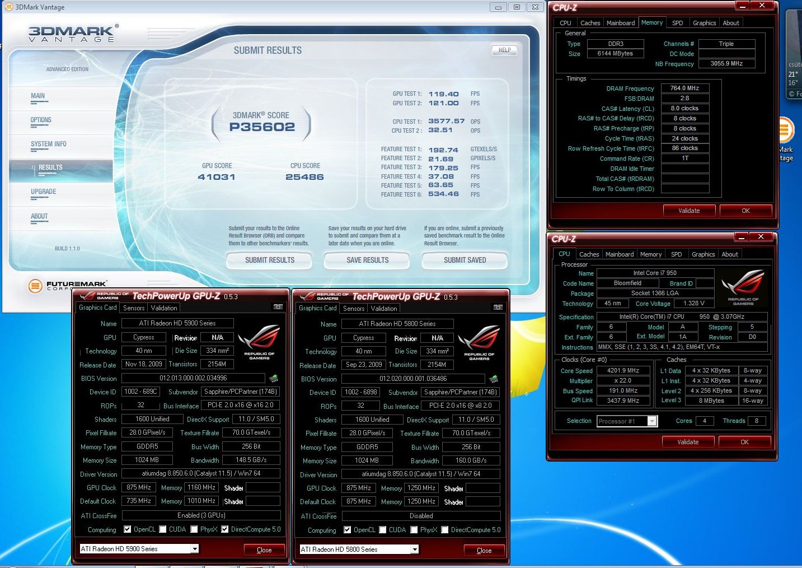Toggle CUDA checkbox in left GPU-Z
This screenshot has width=802, height=568.
[x=163, y=529]
